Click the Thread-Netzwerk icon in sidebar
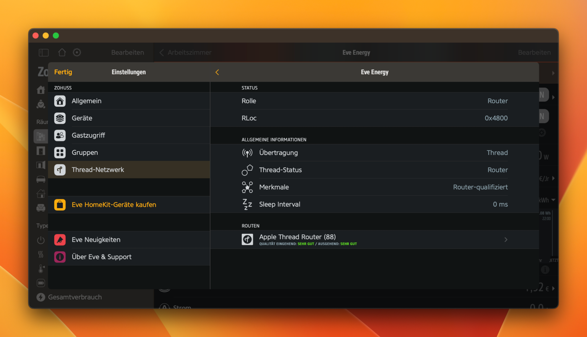Screen dimensions: 587x337 click(x=60, y=170)
